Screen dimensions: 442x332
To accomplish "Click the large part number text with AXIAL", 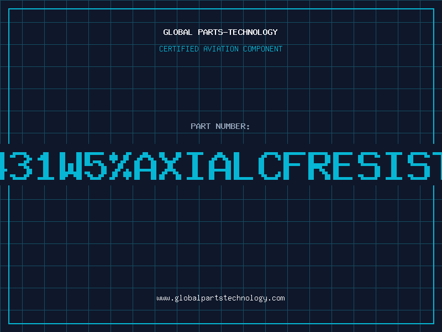I will pos(221,165).
